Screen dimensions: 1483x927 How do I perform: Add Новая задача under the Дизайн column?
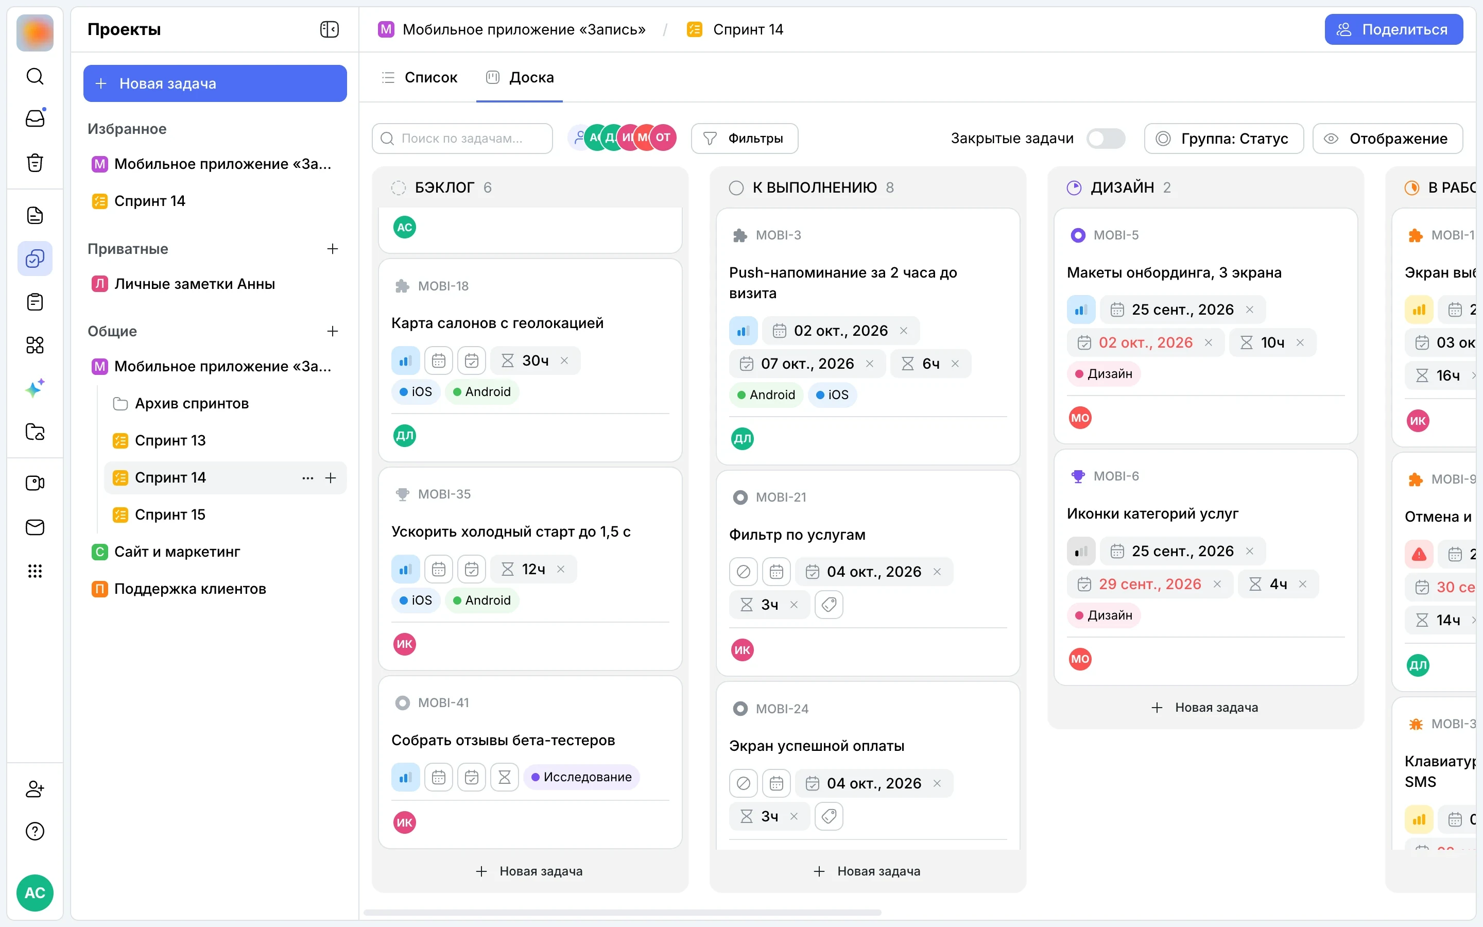1205,708
